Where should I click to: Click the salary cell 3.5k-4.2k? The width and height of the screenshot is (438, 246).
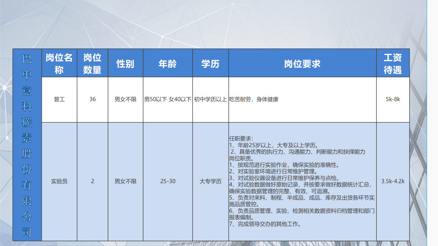(x=393, y=181)
